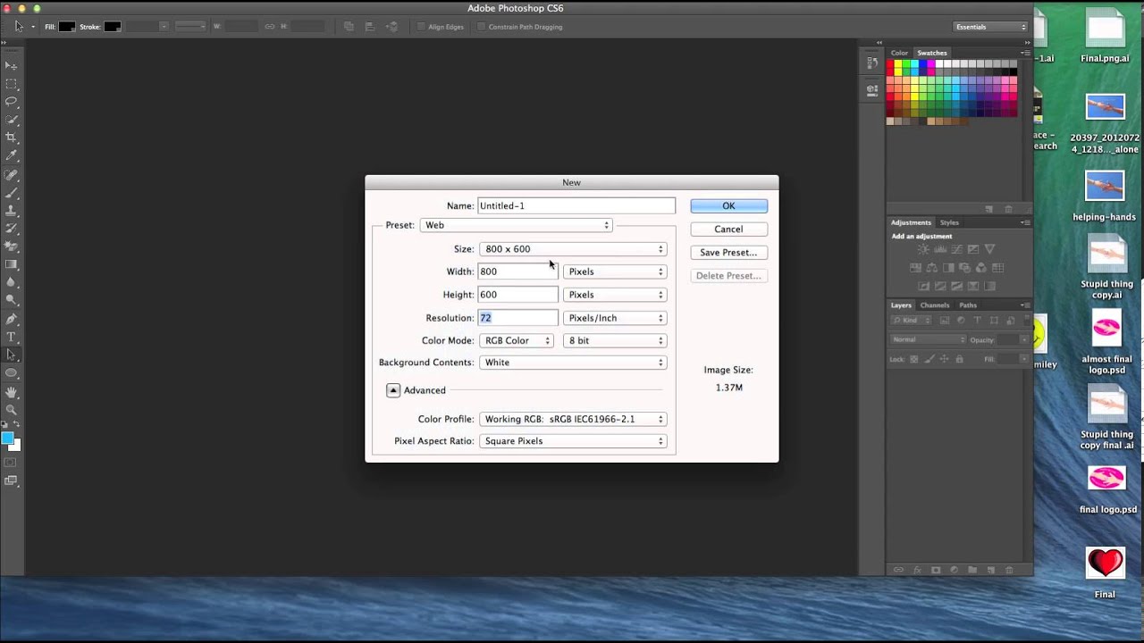
Task: Open the Pixel Aspect Ratio dropdown
Action: tap(573, 441)
